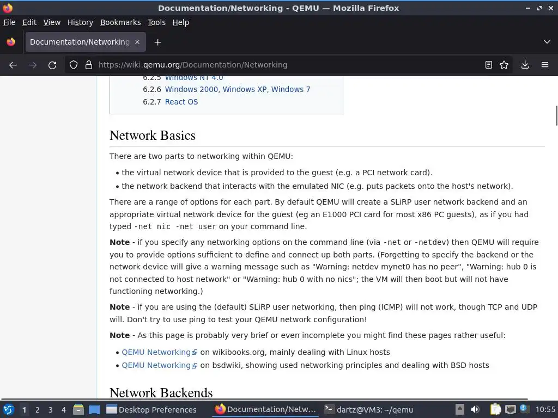The image size is (558, 418).
Task: Switch to Desktop Preferences window
Action: coord(151,410)
